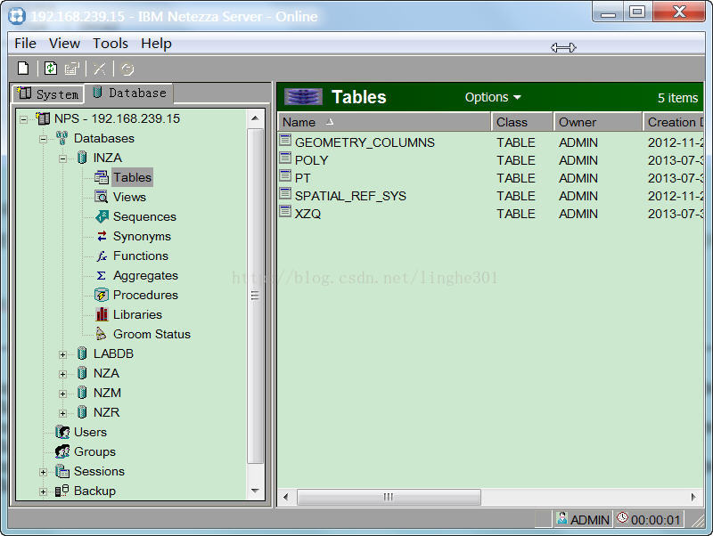Click the Aggregates sigma icon

pos(102,276)
